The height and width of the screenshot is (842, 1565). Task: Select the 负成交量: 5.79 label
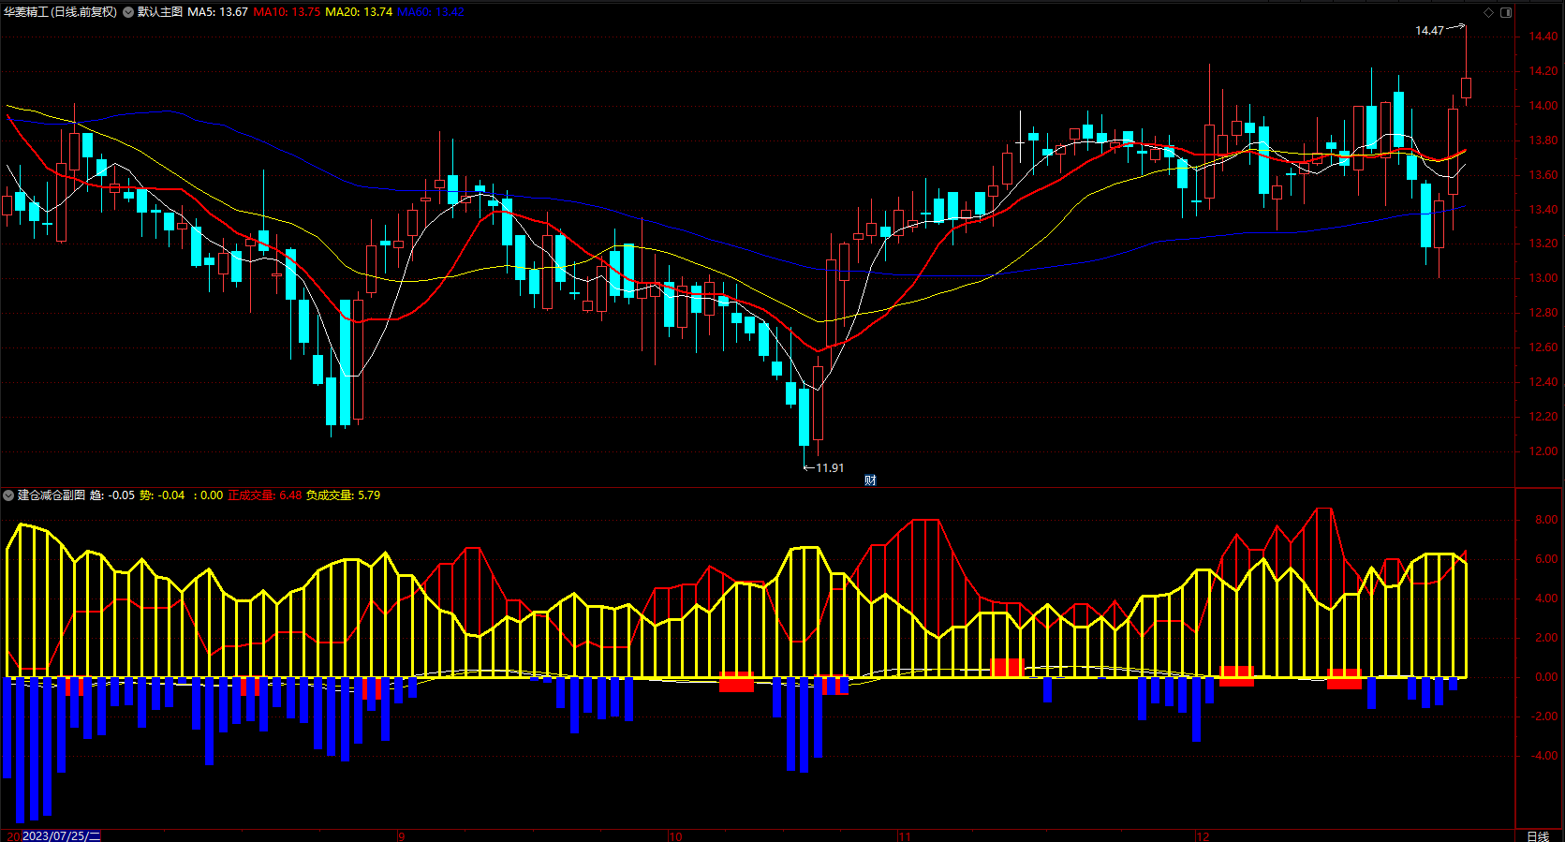point(343,495)
